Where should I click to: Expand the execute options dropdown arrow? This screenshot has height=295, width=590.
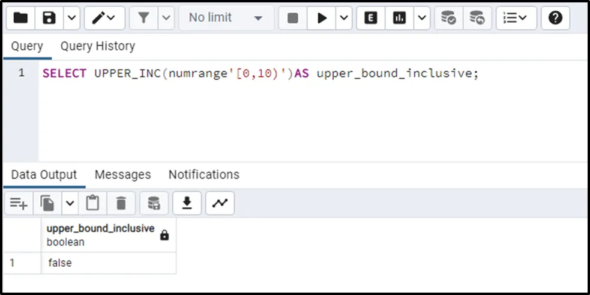344,18
